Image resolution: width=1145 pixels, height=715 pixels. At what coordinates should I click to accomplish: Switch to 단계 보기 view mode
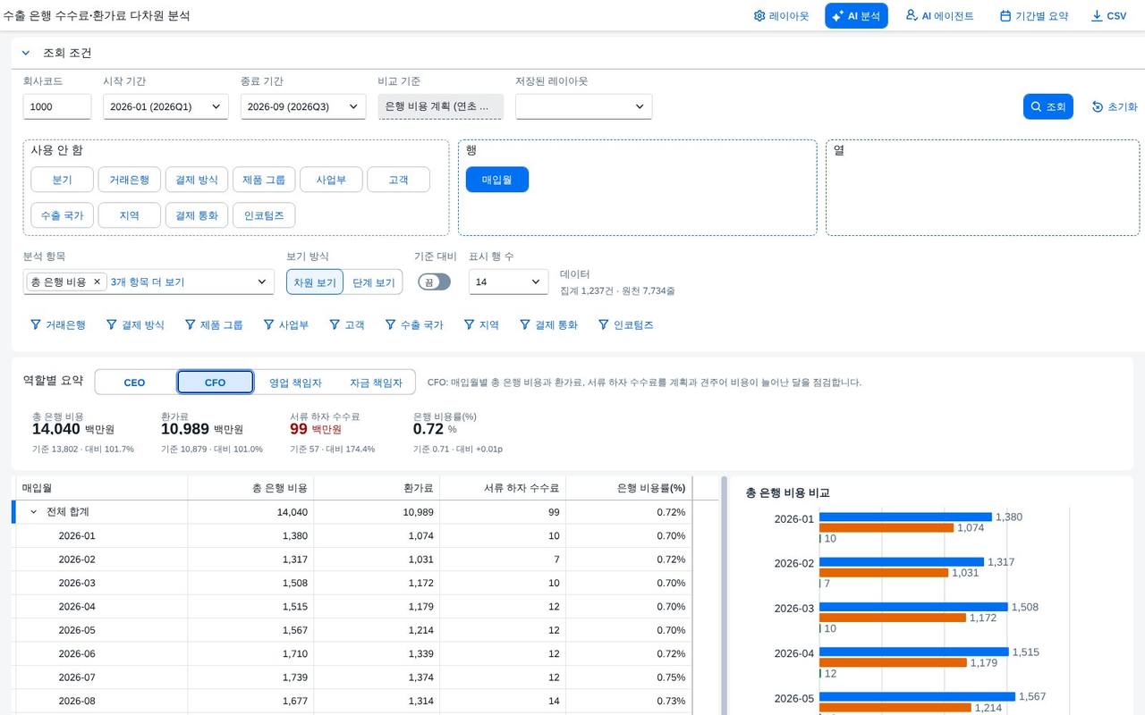click(x=373, y=282)
